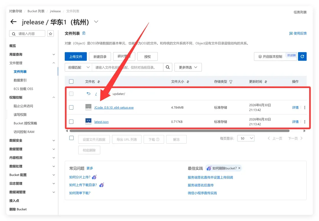This screenshot has width=319, height=221.
Task: Click the 更多 link beside 常见问题
Action: pyautogui.click(x=90, y=168)
